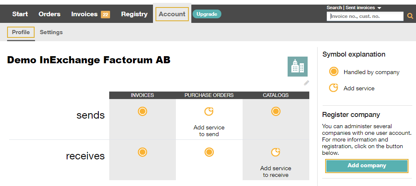416x186 pixels.
Task: Click the orange search magnifier icon
Action: pos(410,16)
